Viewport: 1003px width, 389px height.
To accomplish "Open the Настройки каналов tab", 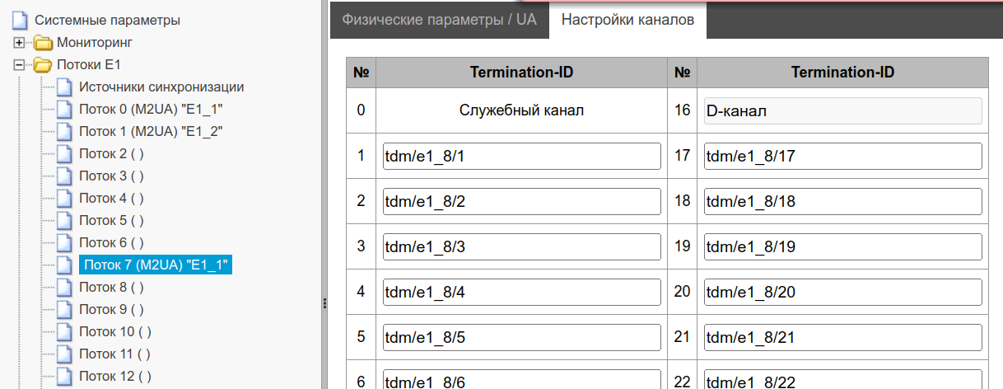I will [627, 20].
